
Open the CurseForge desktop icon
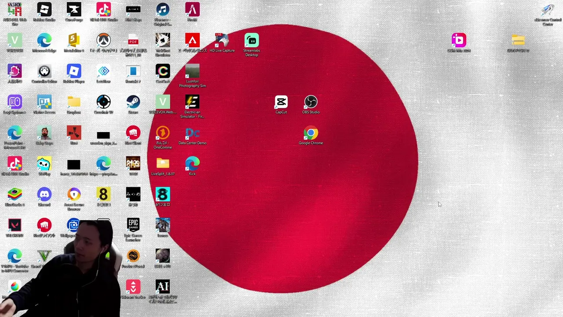click(74, 10)
